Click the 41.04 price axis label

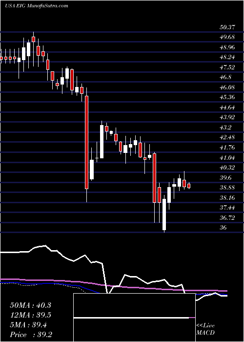tap(227, 158)
